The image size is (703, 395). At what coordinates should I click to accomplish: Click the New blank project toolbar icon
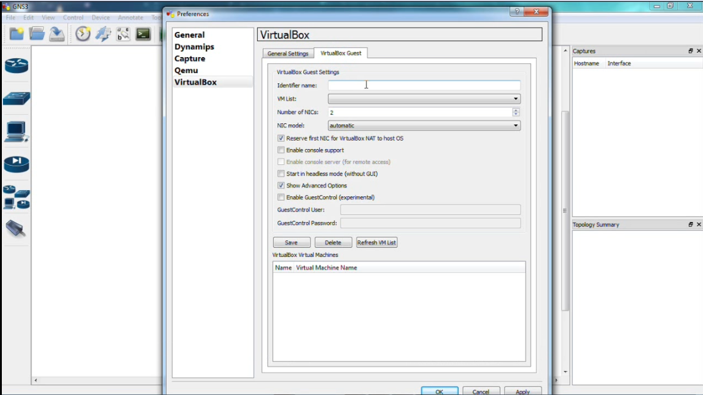click(x=17, y=34)
